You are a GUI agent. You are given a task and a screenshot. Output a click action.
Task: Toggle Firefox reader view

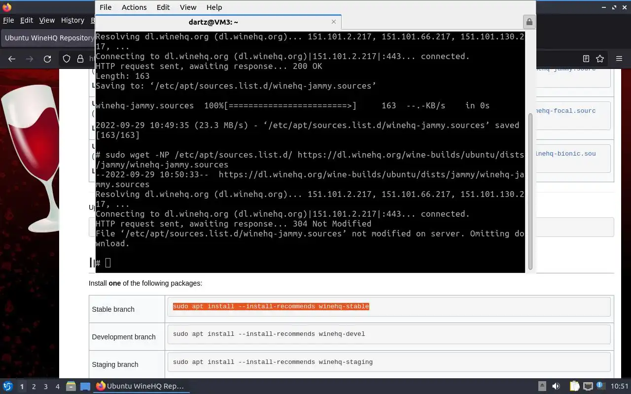(586, 59)
